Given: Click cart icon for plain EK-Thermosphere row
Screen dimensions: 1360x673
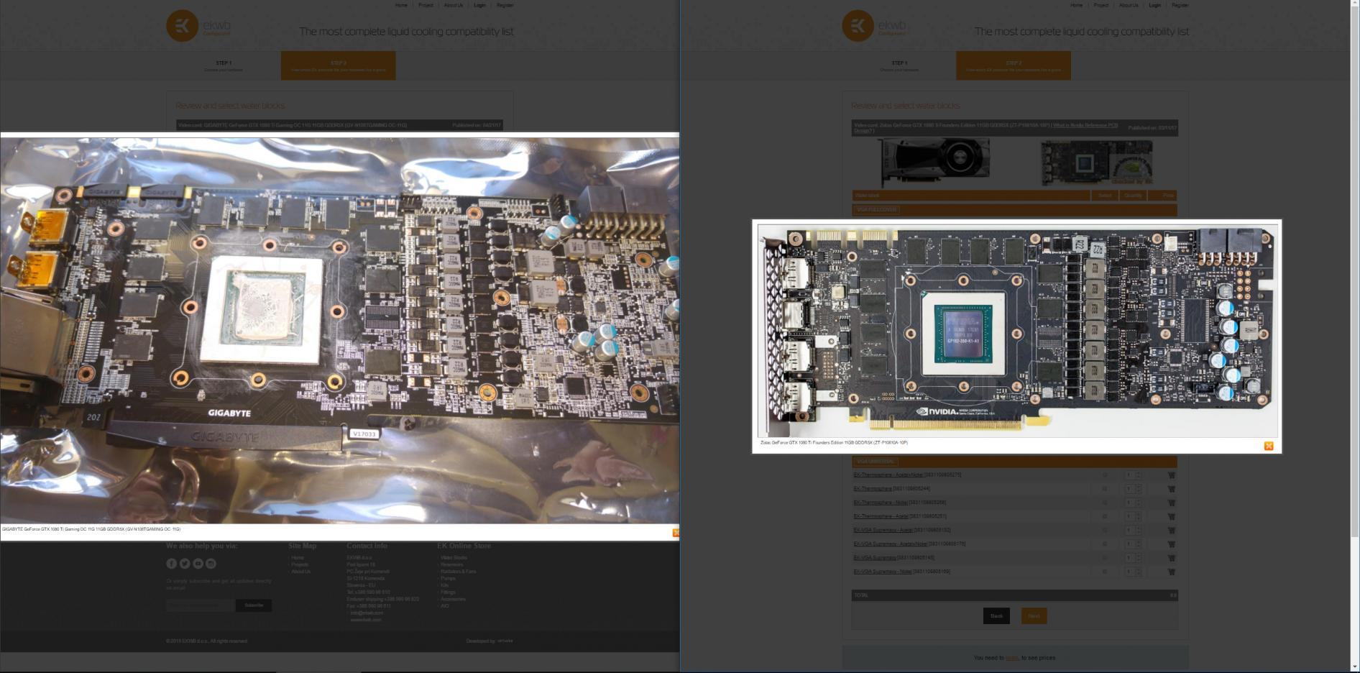Looking at the screenshot, I should pyautogui.click(x=1171, y=489).
